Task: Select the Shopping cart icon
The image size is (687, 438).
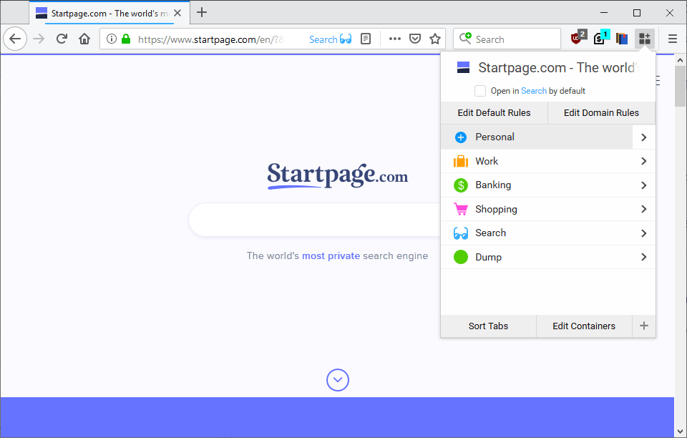Action: (x=460, y=210)
